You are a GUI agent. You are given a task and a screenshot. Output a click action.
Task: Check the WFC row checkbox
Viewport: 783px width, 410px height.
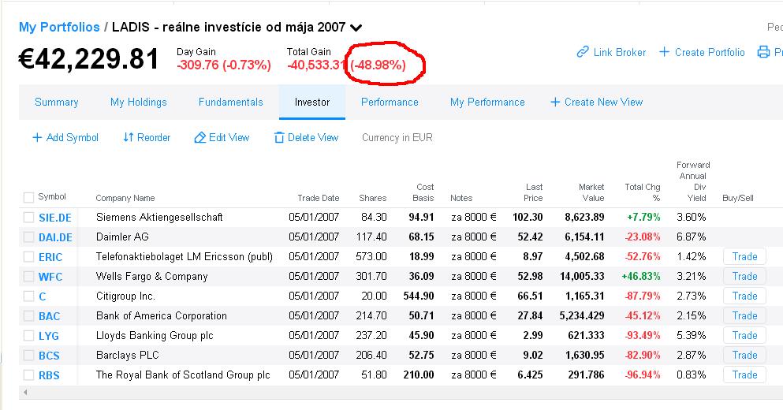[28, 276]
